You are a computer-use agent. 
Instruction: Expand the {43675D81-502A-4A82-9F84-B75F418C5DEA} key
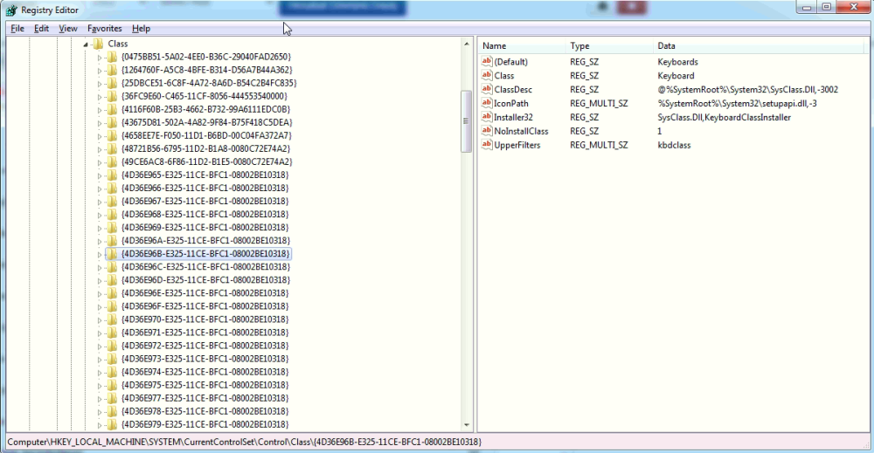point(100,123)
